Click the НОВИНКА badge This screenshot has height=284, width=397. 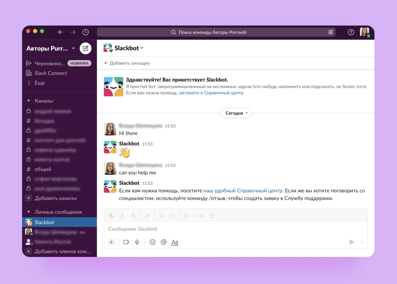click(x=79, y=63)
